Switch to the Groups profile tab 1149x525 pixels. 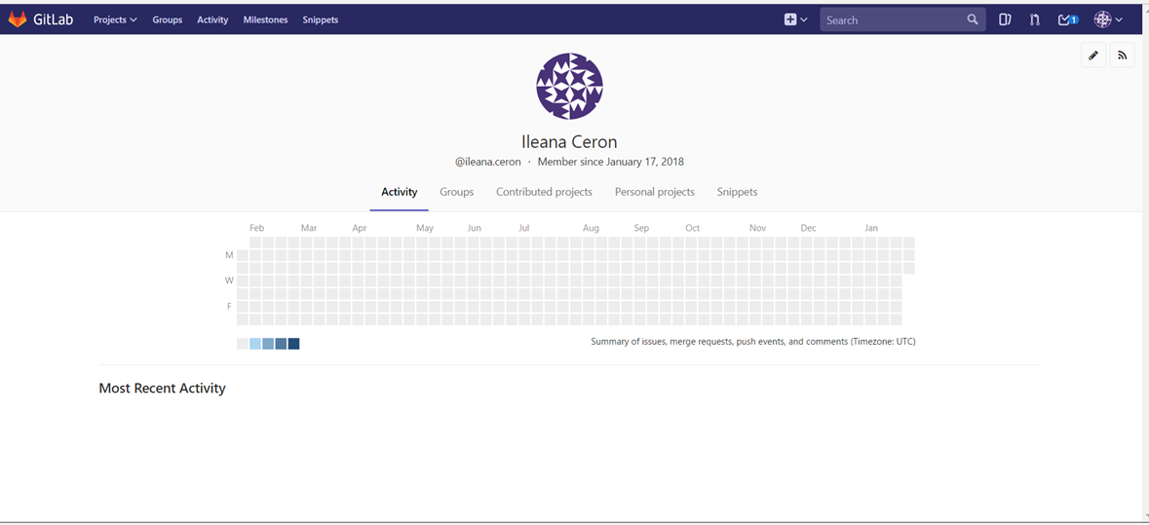point(456,192)
